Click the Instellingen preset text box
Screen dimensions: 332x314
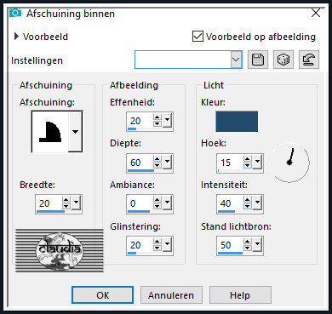click(x=183, y=60)
